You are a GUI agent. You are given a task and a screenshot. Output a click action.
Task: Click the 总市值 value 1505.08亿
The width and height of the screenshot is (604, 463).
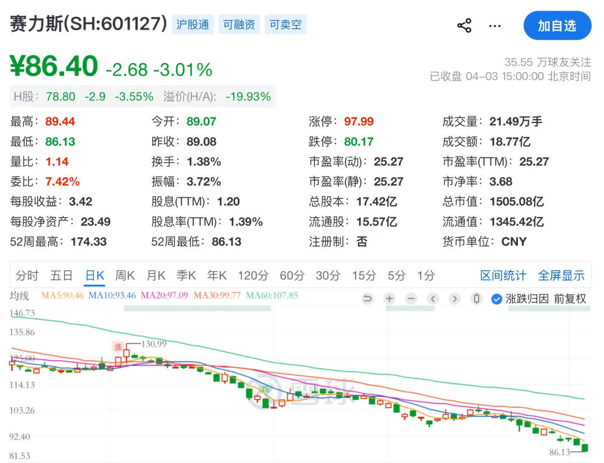click(516, 201)
